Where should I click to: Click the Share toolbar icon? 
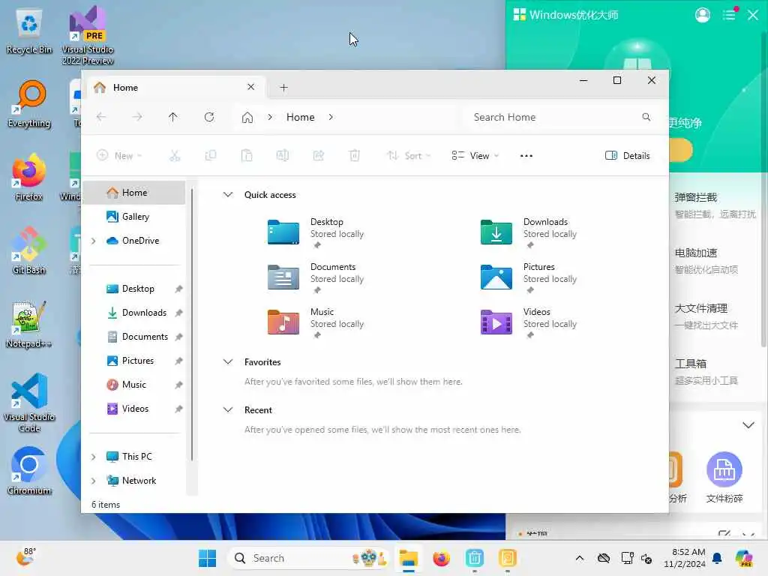[x=318, y=156]
